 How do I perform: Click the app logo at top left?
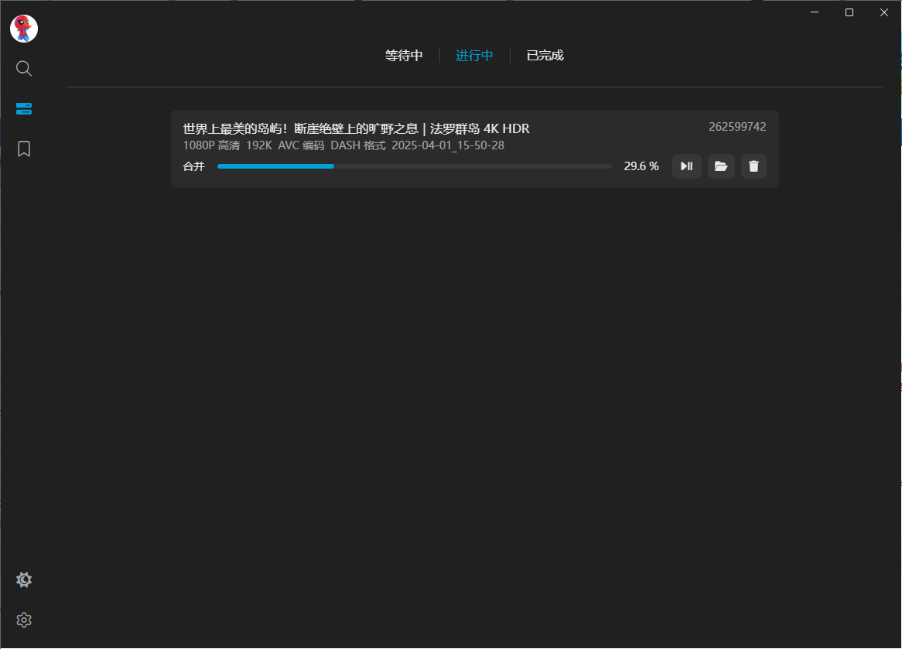point(23,28)
